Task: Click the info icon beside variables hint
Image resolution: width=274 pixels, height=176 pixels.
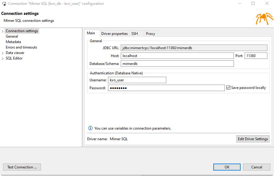Action: point(90,128)
